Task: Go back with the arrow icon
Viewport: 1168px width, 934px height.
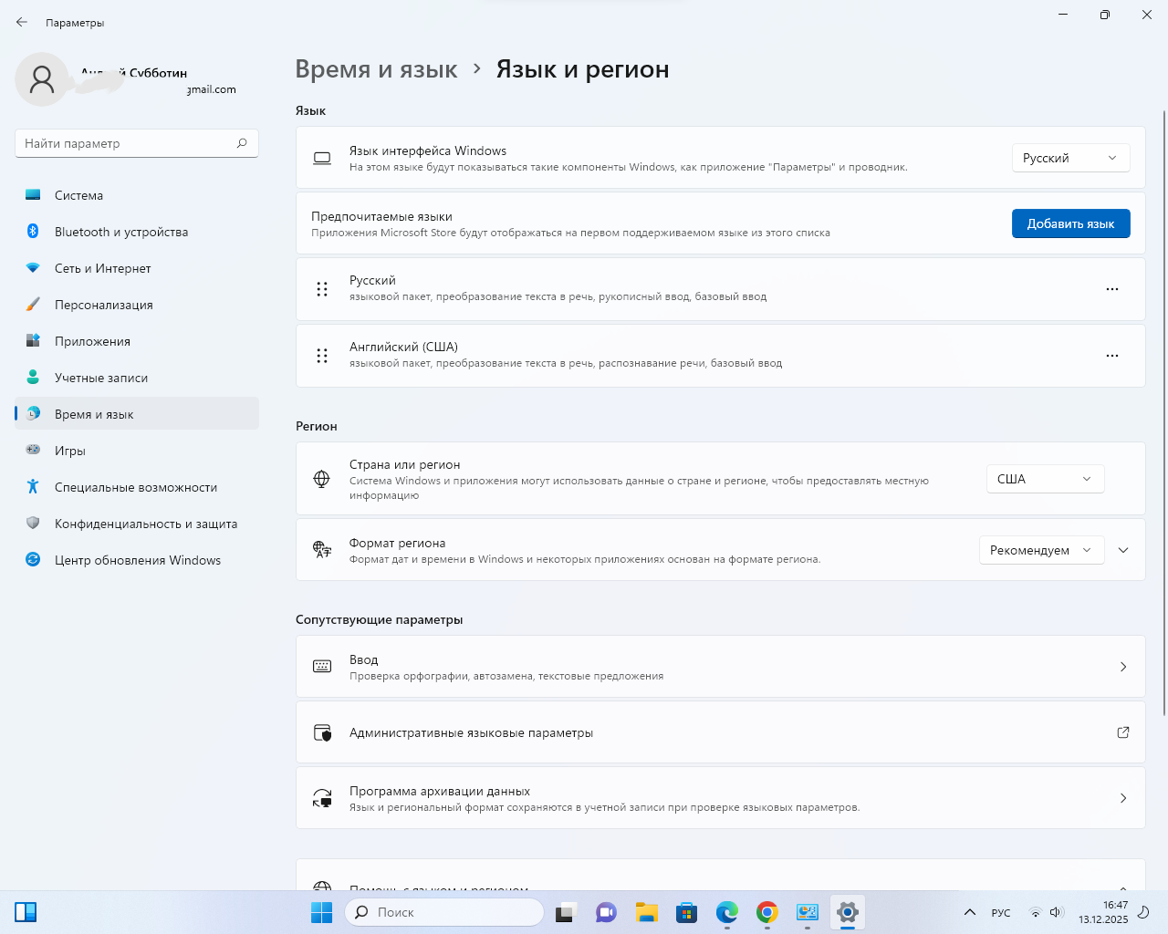Action: (x=22, y=22)
